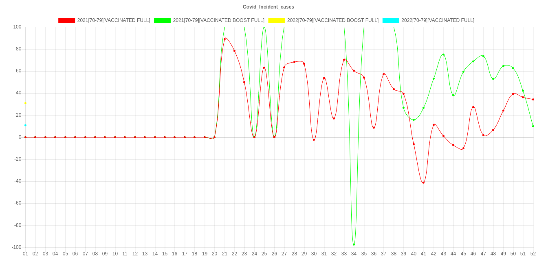Click the cyan 2022 VACCINATED FULL legend swatch
This screenshot has height=268, width=537.
tap(391, 20)
